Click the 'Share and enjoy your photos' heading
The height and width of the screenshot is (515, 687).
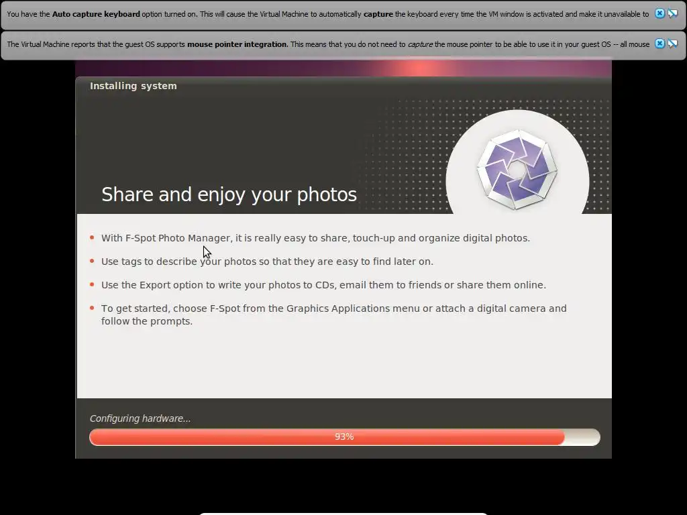(229, 194)
